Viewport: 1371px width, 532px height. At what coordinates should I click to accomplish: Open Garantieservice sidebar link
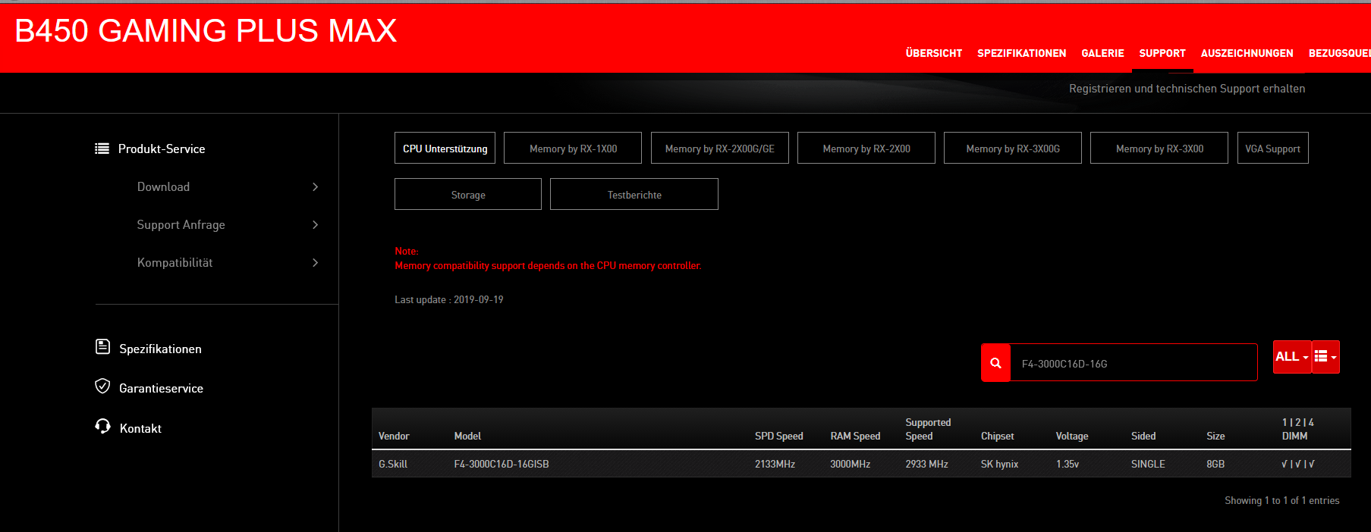pyautogui.click(x=161, y=388)
